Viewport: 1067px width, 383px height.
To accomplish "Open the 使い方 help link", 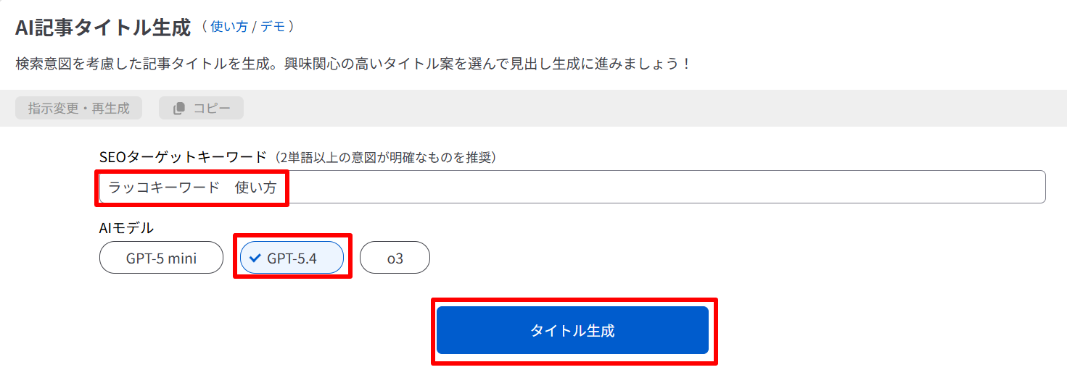I will [228, 27].
